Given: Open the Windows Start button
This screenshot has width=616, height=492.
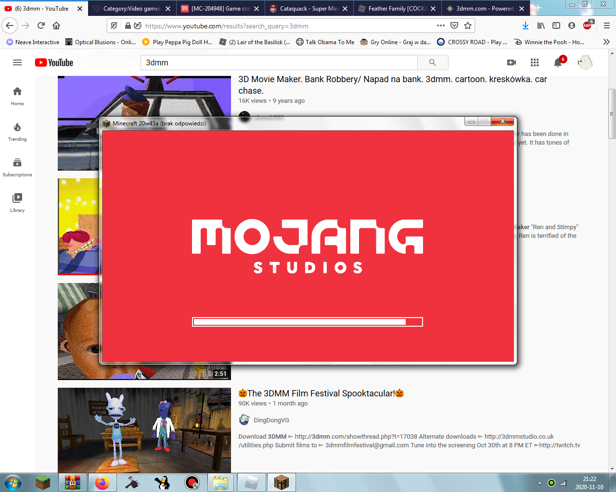Looking at the screenshot, I should click(x=13, y=482).
